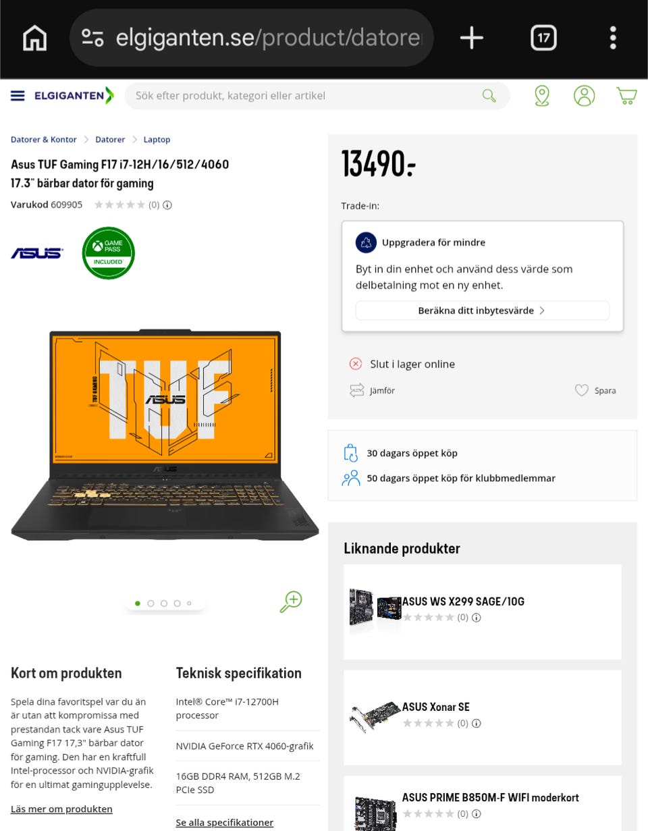Open browser three-dot overflow menu
This screenshot has height=831, width=648.
[x=613, y=38]
